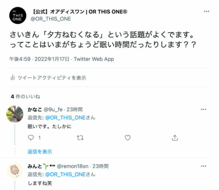This screenshot has height=190, width=219.
Task: Click the @OR_THIS_ONE mention in かなこ's reply
Action: click(x=65, y=118)
